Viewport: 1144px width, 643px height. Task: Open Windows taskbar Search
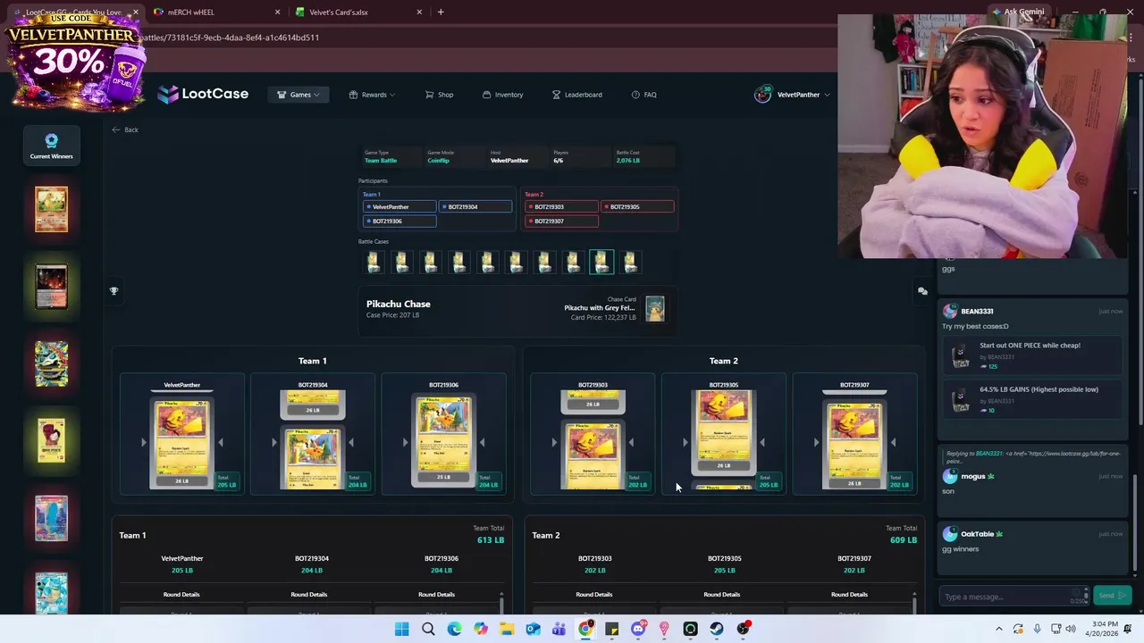pyautogui.click(x=428, y=629)
